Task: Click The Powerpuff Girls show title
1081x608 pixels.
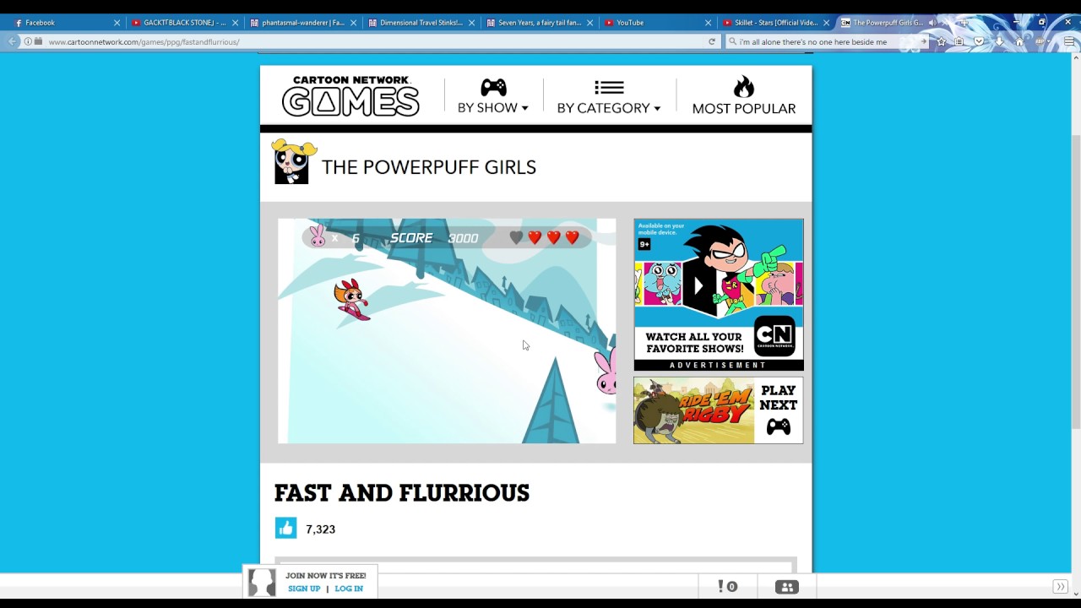Action: [429, 167]
